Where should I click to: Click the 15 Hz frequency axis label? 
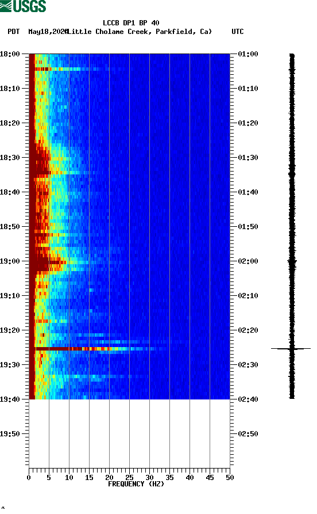click(89, 478)
